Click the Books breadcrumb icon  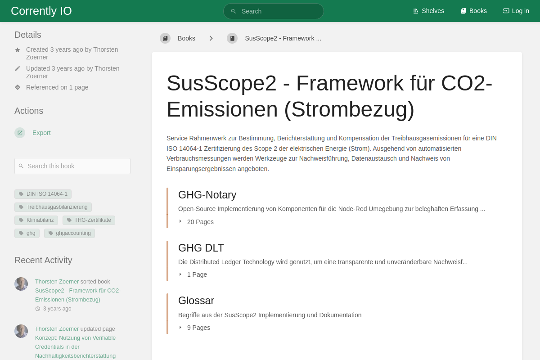tap(165, 38)
